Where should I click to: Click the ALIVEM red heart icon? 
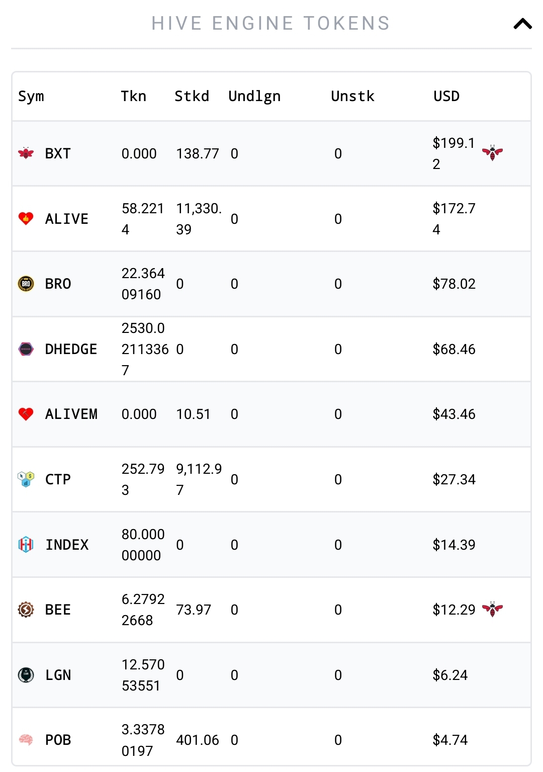[x=26, y=414]
